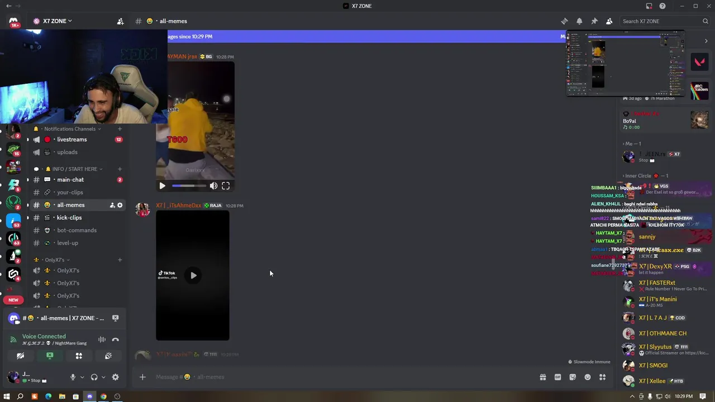Pop out the all-memes stream panel icon

[x=115, y=318]
